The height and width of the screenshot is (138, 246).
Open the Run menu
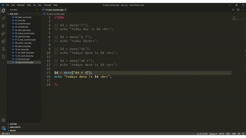(40, 5)
